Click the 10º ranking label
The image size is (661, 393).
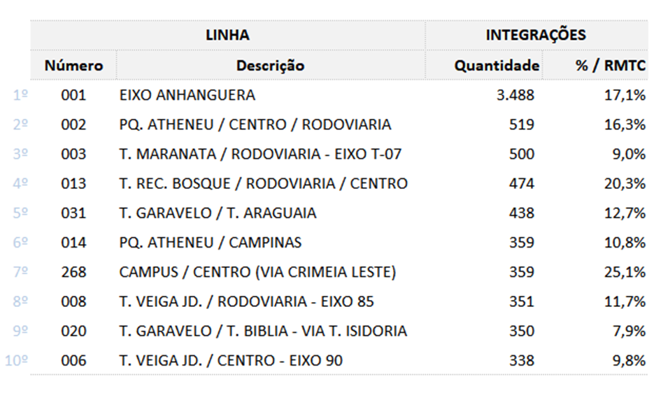(17, 361)
